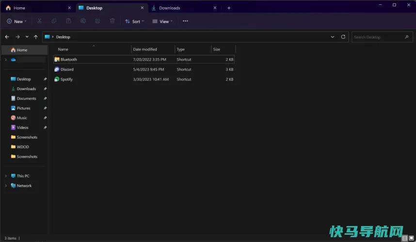Select the Discord shortcut icon

pos(57,69)
